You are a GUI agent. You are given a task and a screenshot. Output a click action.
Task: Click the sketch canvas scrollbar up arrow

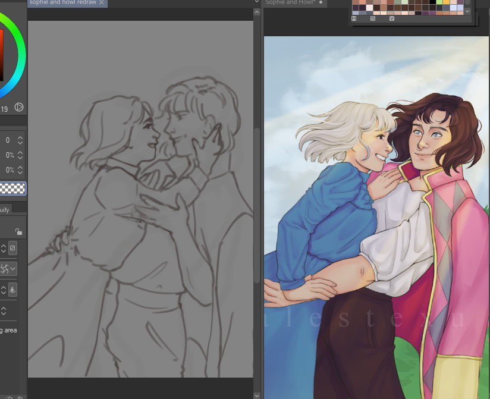click(x=257, y=12)
